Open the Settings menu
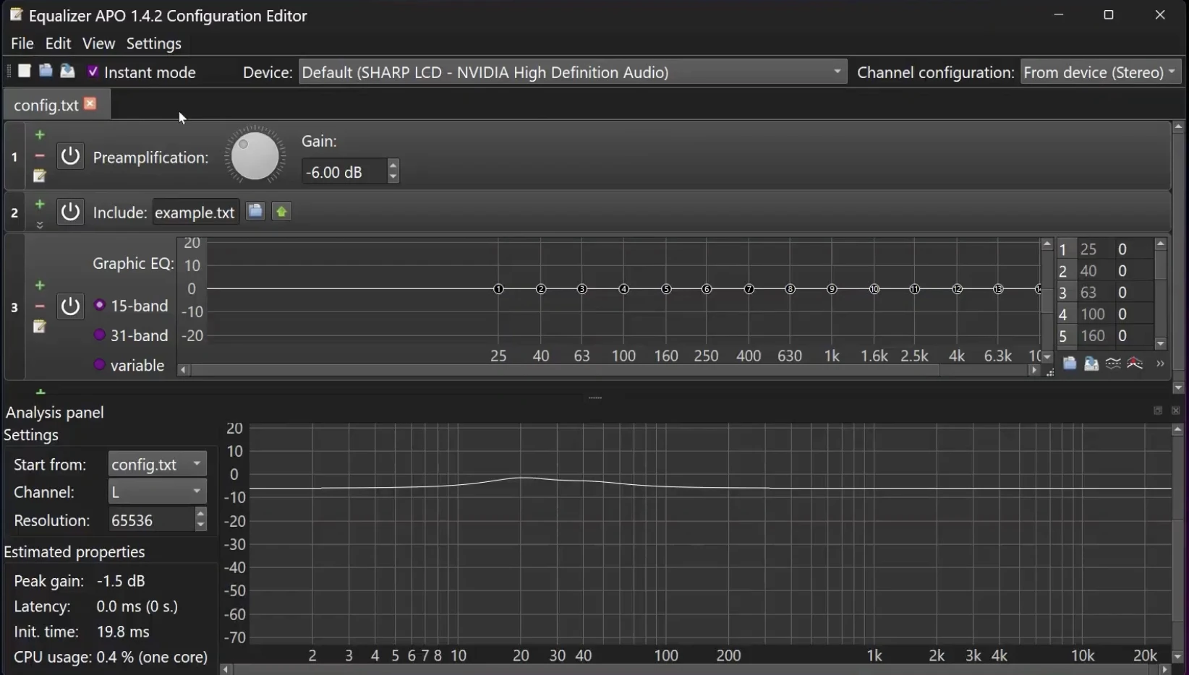The width and height of the screenshot is (1189, 675). coord(154,43)
